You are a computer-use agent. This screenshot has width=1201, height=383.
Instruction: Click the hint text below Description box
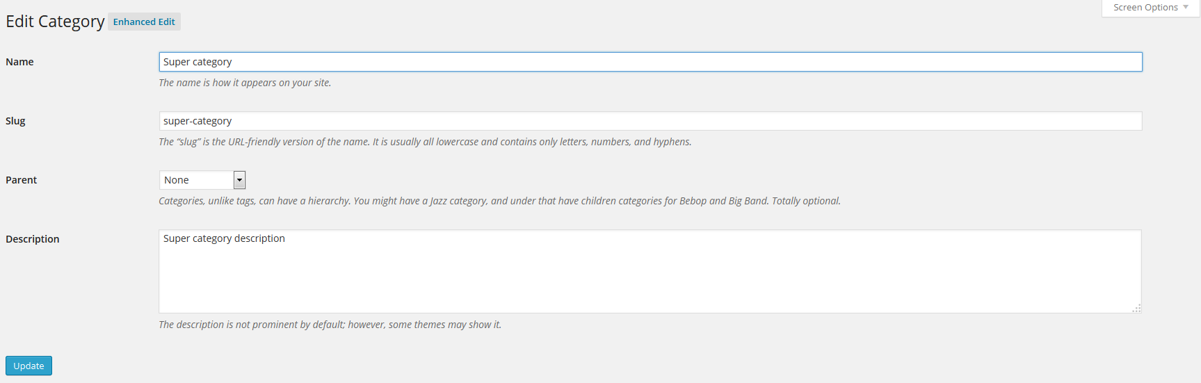pos(330,325)
